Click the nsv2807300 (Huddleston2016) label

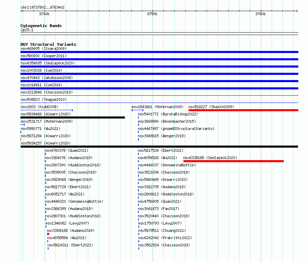73,165
